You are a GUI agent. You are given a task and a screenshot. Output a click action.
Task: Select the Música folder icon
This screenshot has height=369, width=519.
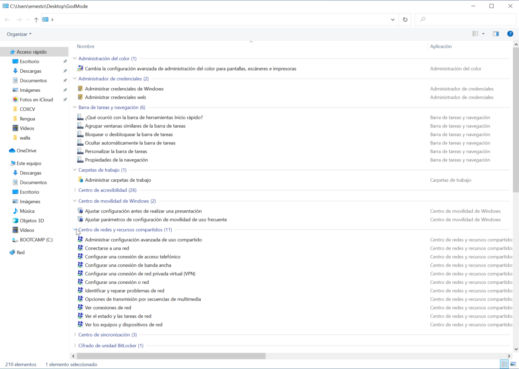pyautogui.click(x=16, y=211)
